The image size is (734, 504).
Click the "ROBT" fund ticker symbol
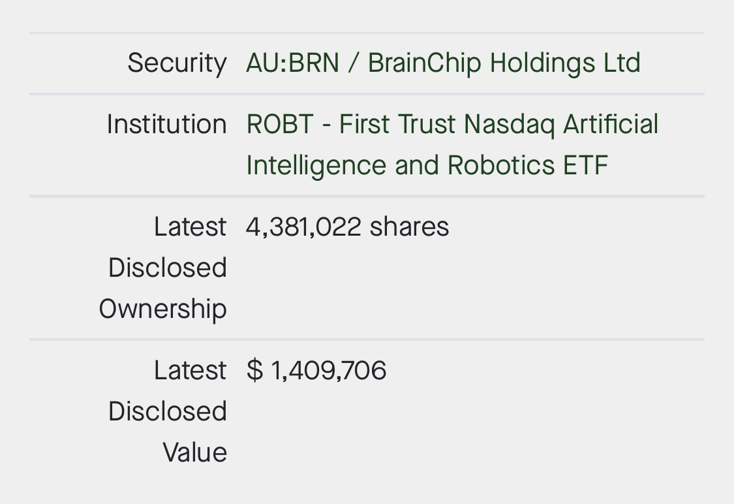(x=280, y=124)
